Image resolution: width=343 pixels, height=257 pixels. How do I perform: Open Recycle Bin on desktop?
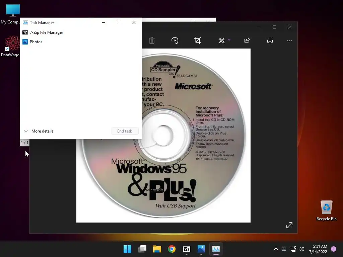326,210
